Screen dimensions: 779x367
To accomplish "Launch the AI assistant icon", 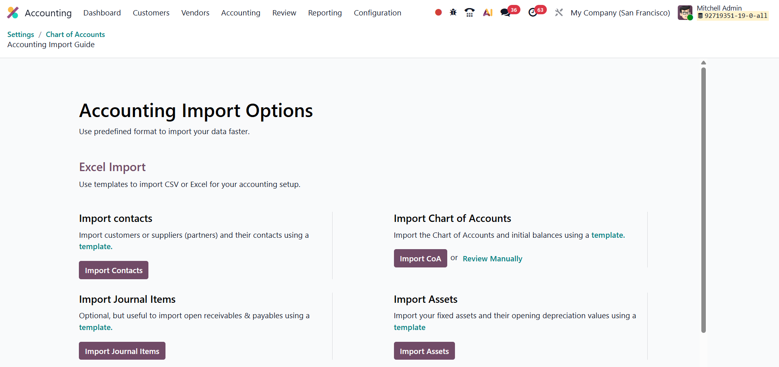I will point(487,13).
